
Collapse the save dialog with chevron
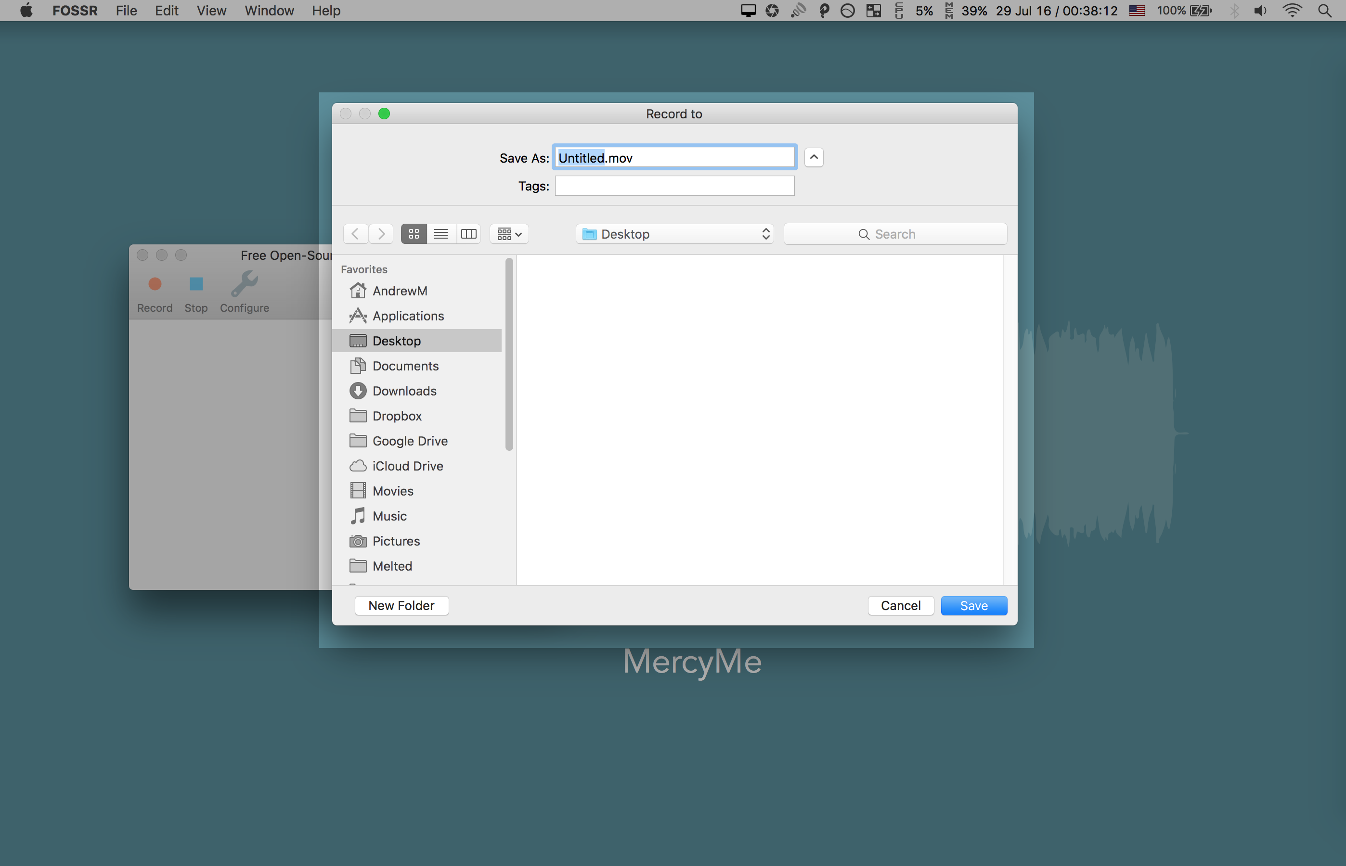point(814,157)
